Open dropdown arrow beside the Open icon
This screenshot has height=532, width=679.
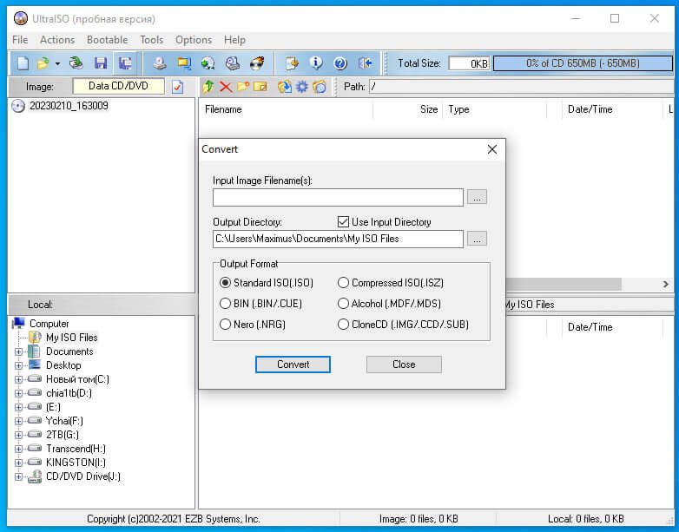[57, 63]
